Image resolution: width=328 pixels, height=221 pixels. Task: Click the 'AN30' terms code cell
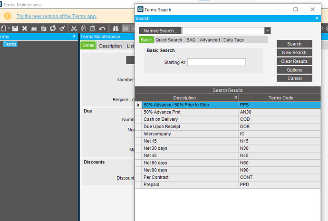(280, 112)
